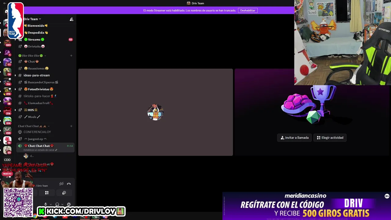The height and width of the screenshot is (220, 391).
Task: Click Deshabilitar to disable Streamer mode
Action: coord(248,10)
